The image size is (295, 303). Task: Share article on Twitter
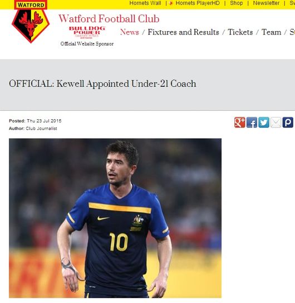(264, 123)
